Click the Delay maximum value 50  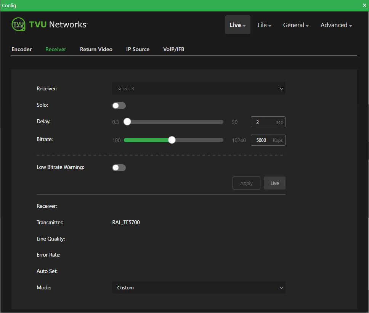pos(234,122)
